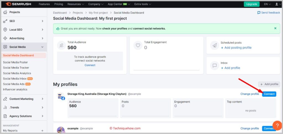Click the Content Marketing pencil icon
The width and height of the screenshot is (283, 134).
pos(5,99)
